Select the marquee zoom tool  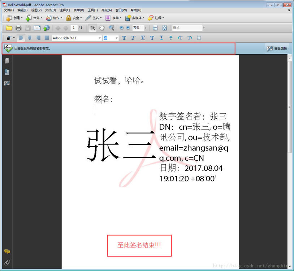click(x=111, y=28)
